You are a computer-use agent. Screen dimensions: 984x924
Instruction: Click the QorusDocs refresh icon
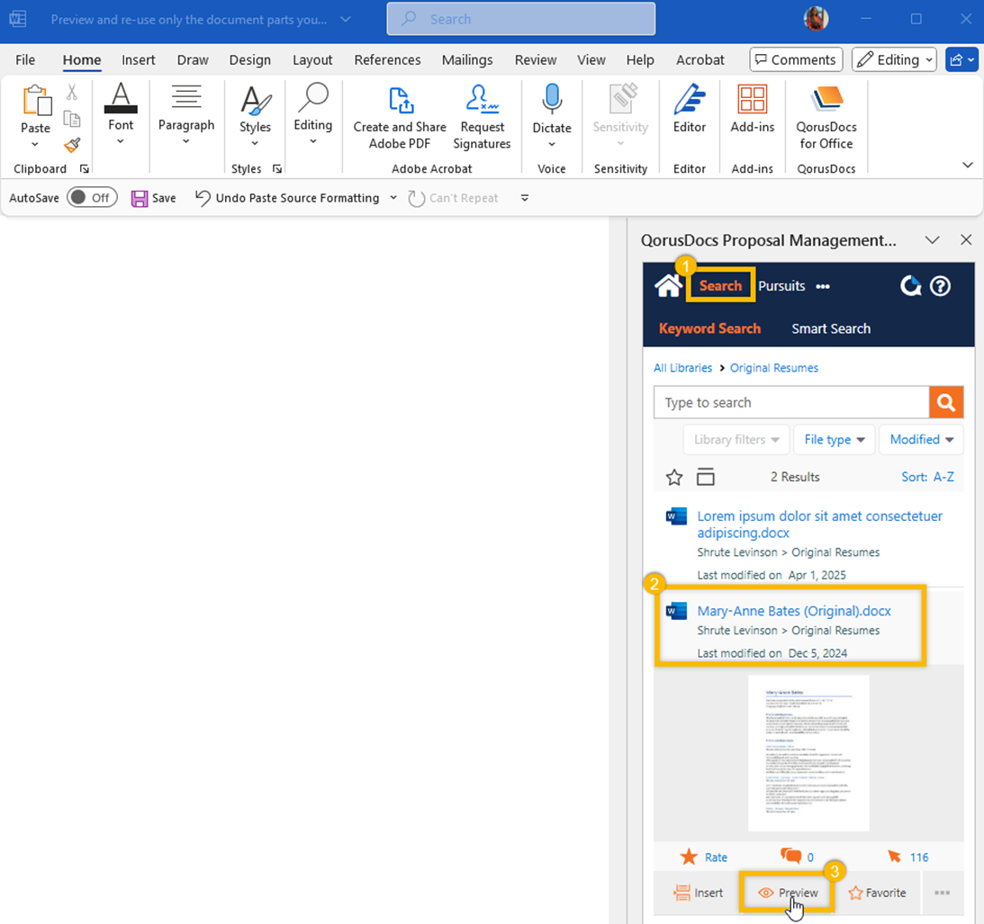click(910, 286)
